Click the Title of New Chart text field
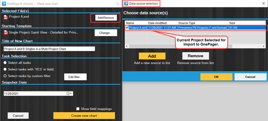The image size is (268, 121). (x=49, y=49)
